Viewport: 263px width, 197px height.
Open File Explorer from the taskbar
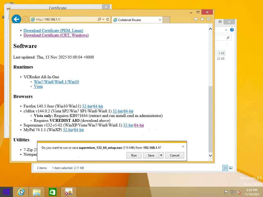(36, 192)
